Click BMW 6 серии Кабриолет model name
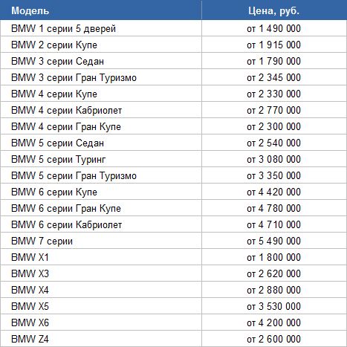Image resolution: width=347 pixels, height=347 pixels. coord(66,224)
